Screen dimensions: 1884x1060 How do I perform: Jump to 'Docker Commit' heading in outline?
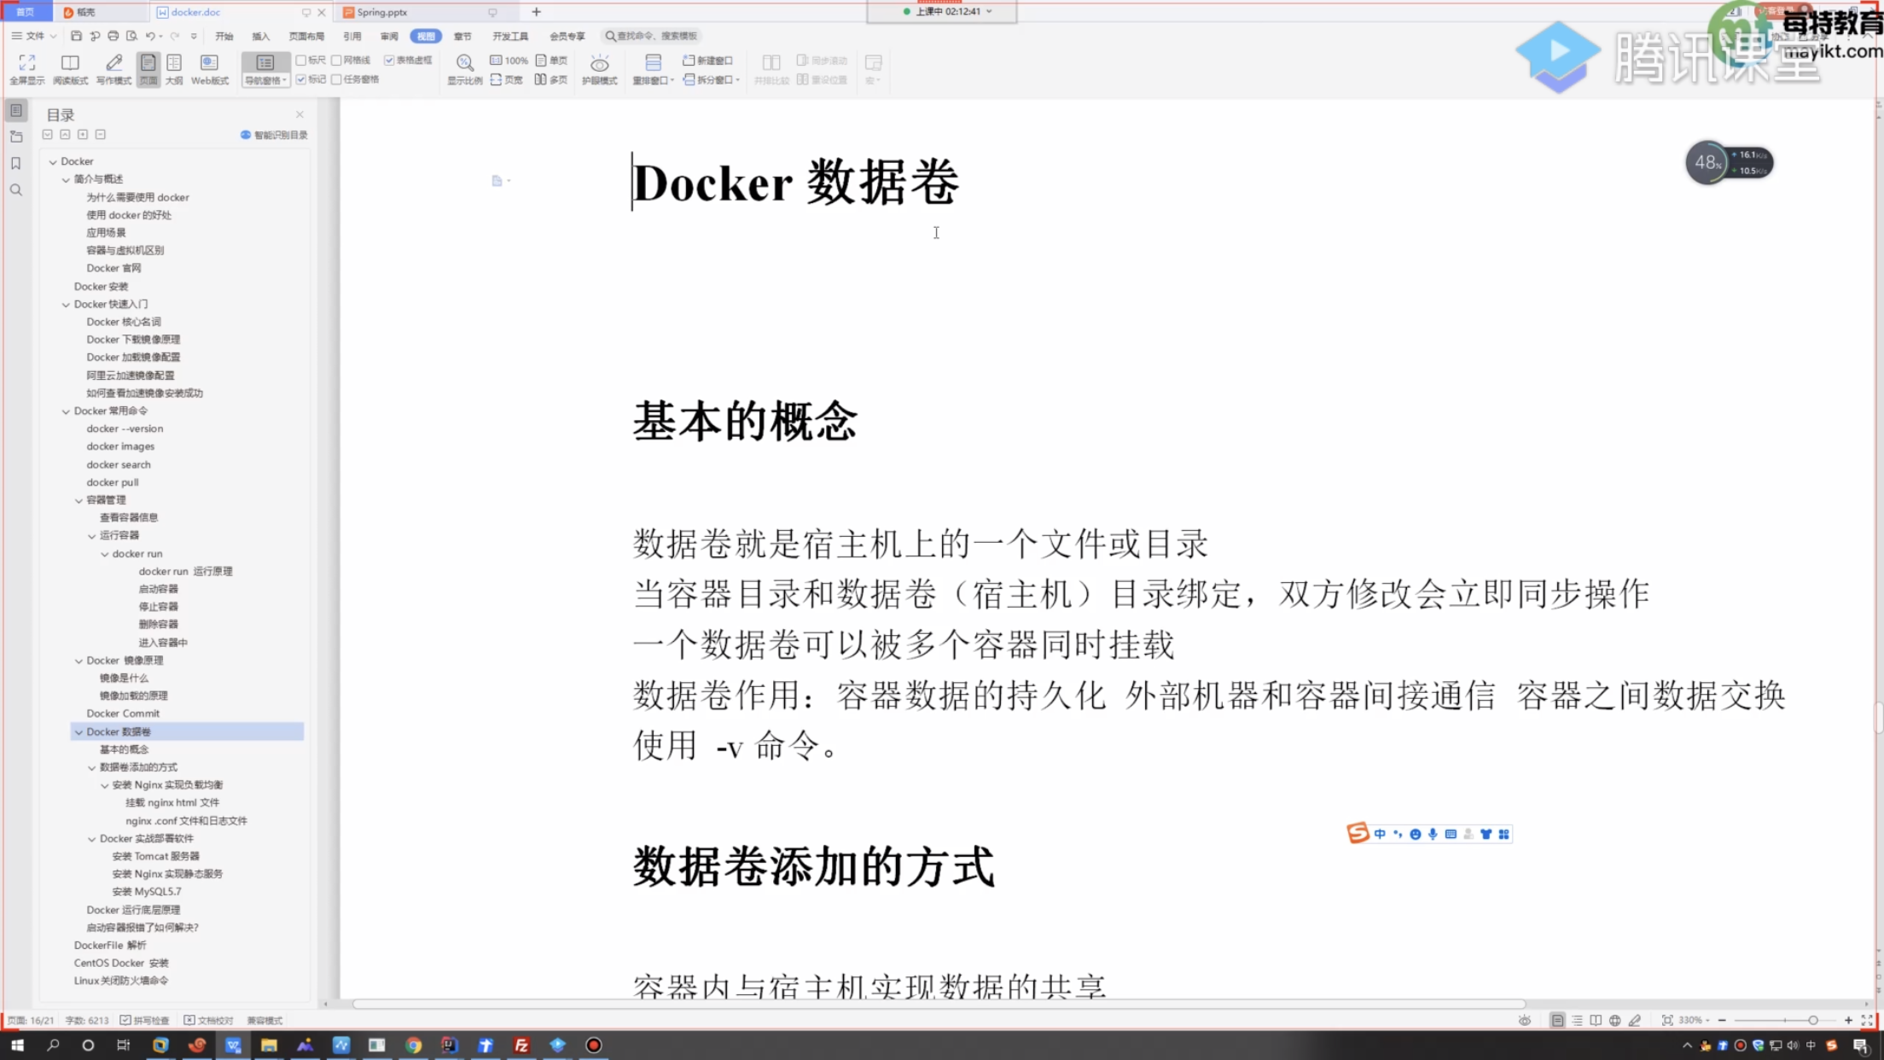coord(123,713)
